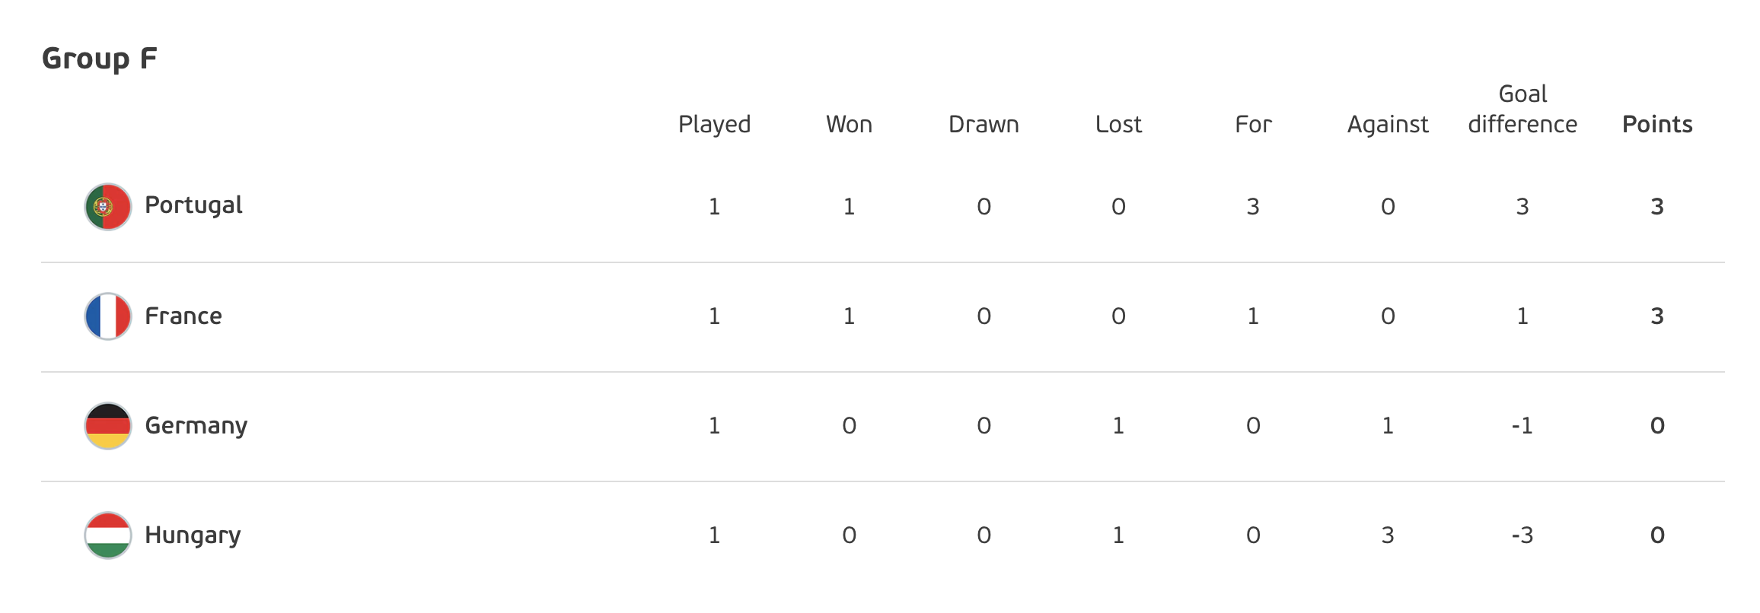Select the Points column header
This screenshot has height=613, width=1760.
(x=1657, y=124)
